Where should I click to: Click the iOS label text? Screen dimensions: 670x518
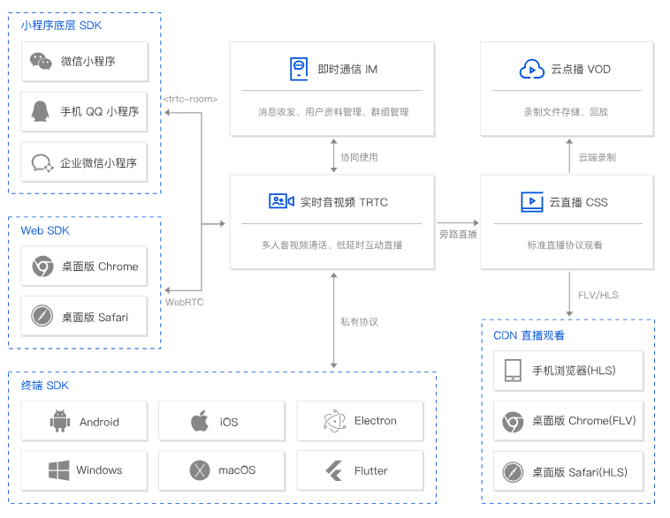(229, 422)
